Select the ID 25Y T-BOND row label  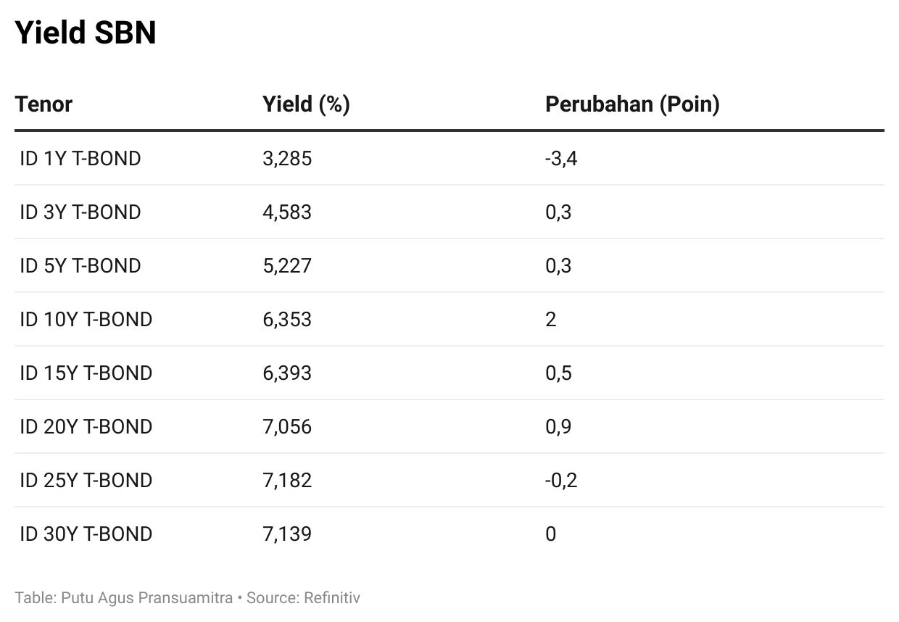pos(86,480)
